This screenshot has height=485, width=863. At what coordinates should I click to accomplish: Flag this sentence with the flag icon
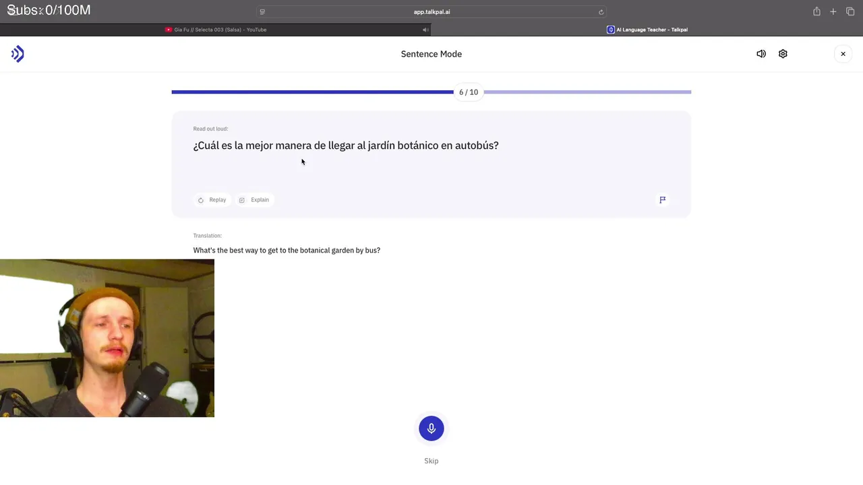[x=663, y=199]
